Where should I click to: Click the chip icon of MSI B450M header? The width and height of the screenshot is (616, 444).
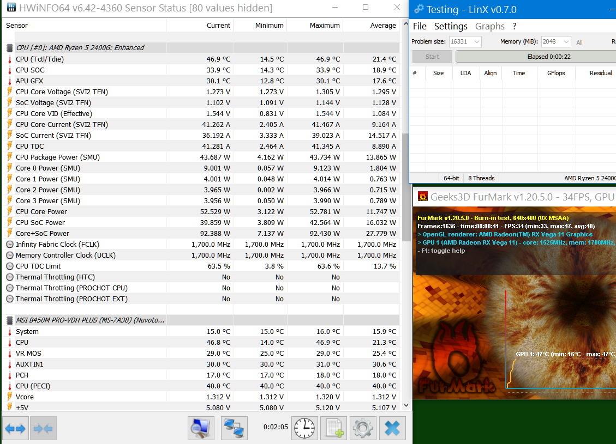[10, 320]
